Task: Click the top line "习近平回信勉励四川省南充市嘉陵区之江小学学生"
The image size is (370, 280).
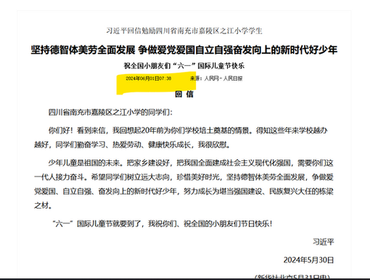Action: pos(184,31)
